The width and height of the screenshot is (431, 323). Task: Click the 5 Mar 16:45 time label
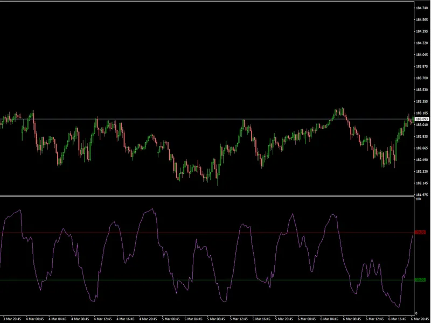click(261, 319)
